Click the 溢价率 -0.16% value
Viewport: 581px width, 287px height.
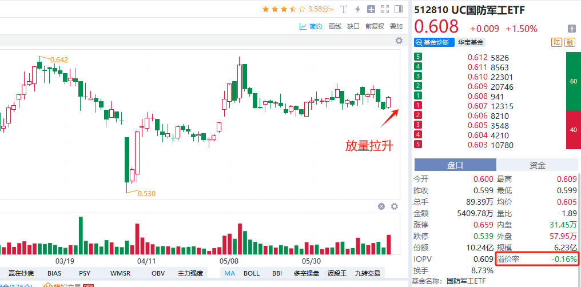564,259
